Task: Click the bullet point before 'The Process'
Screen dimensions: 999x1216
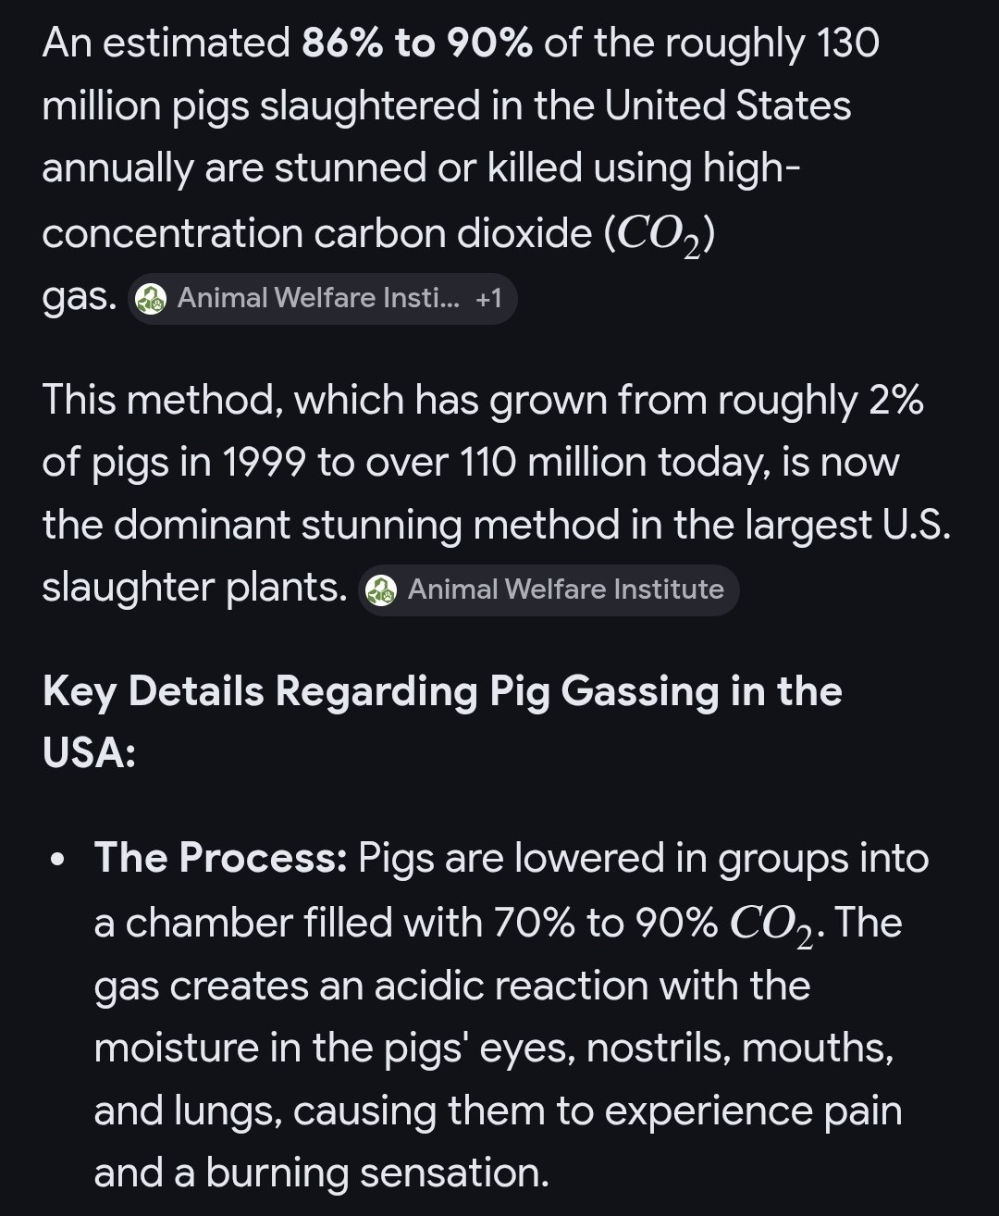Action: (x=58, y=861)
